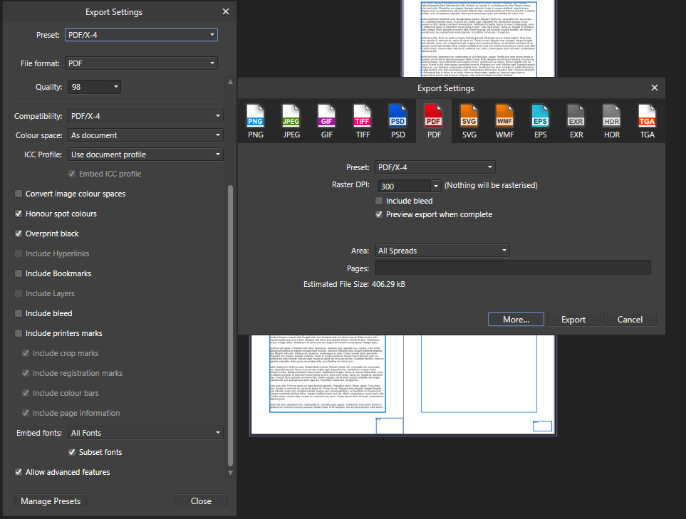Select the SVG format icon

469,120
